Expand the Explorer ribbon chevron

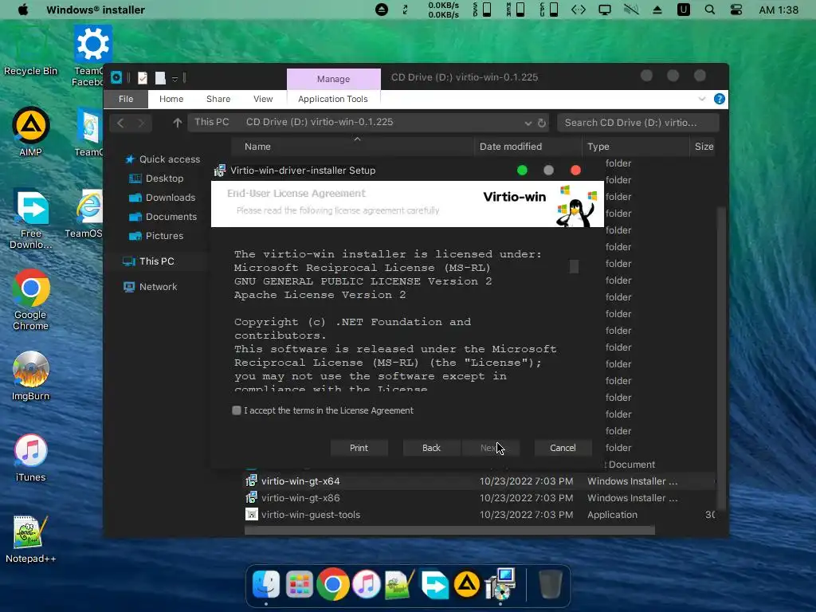702,99
